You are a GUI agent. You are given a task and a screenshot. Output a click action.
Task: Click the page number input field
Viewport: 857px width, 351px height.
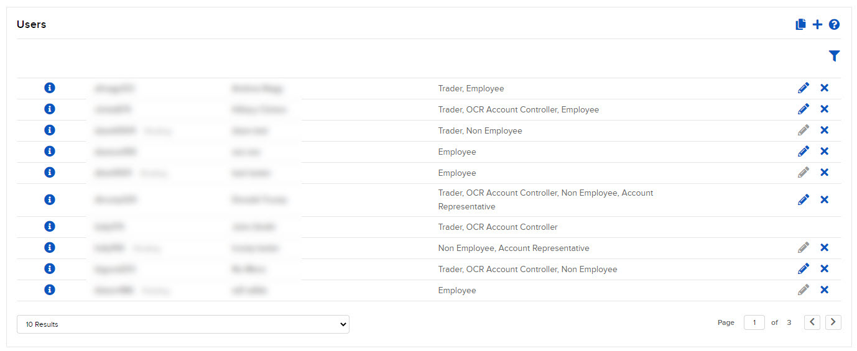(754, 322)
